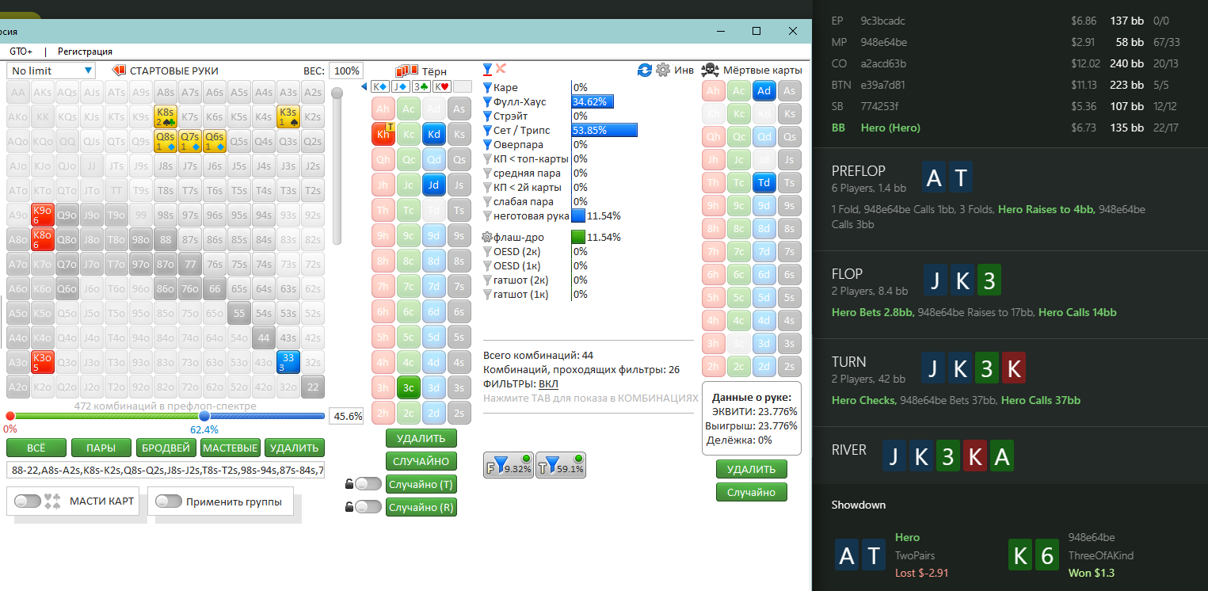Open the No limit game type dropdown
Image resolution: width=1208 pixels, height=591 pixels.
coord(51,71)
